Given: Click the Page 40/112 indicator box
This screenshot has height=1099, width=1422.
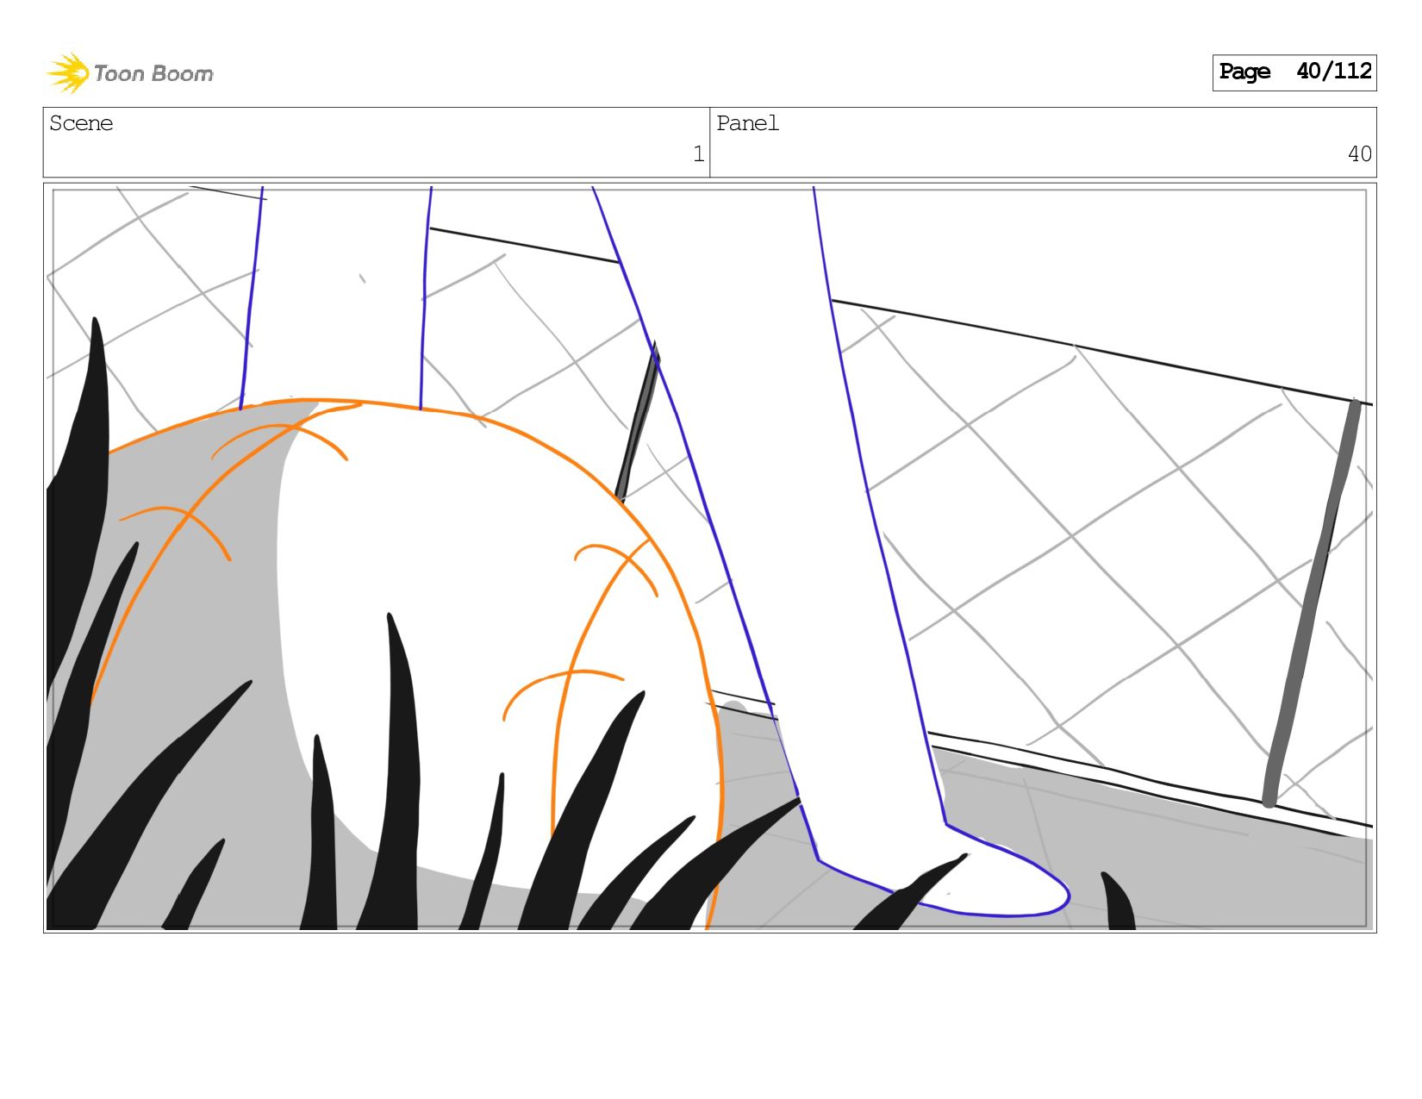Looking at the screenshot, I should 1294,72.
